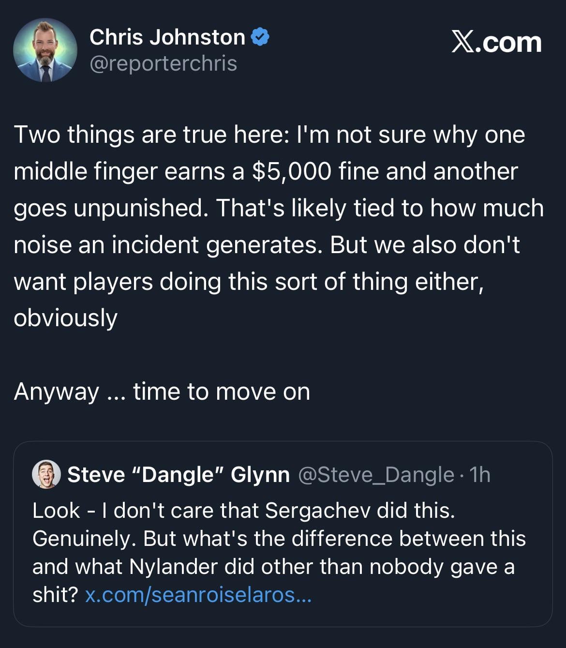
Task: Open the @Steve_Dangle handle
Action: pos(376,474)
